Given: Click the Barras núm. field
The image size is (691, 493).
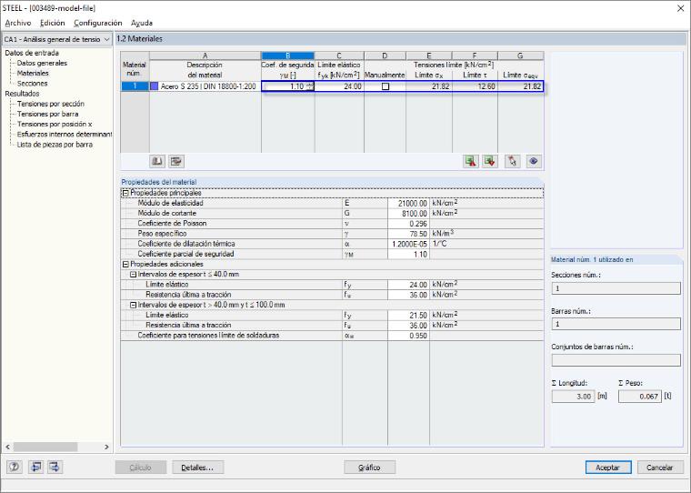Looking at the screenshot, I should coord(616,324).
